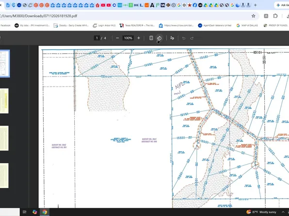The width and height of the screenshot is (289, 216).
Task: Click the undo arrow in PDF toolbar
Action: 184,38
